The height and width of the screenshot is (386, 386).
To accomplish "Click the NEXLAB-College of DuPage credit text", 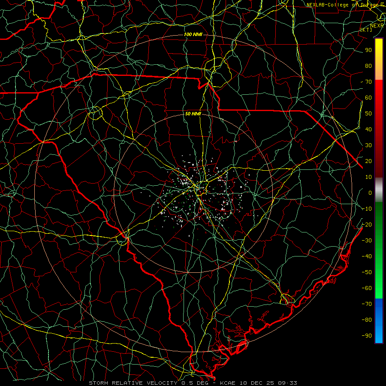I will (x=346, y=5).
